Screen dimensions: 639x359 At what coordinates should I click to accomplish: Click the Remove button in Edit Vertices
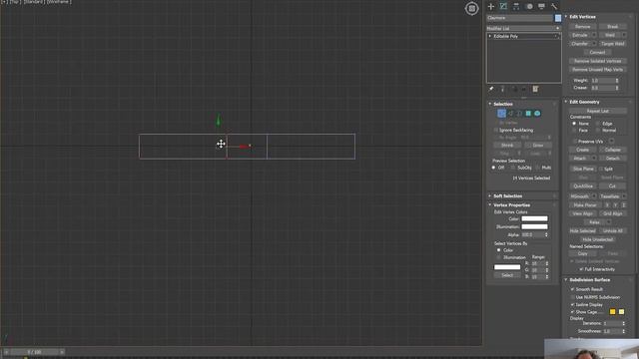(x=583, y=27)
